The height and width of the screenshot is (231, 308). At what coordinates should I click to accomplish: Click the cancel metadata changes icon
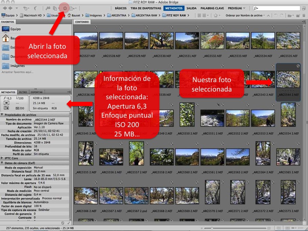click(x=63, y=223)
